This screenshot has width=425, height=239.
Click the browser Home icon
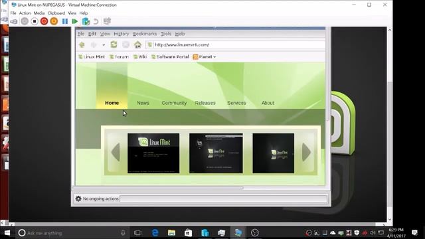(137, 44)
